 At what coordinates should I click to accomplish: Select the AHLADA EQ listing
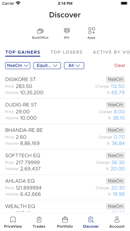pyautogui.click(x=65, y=188)
